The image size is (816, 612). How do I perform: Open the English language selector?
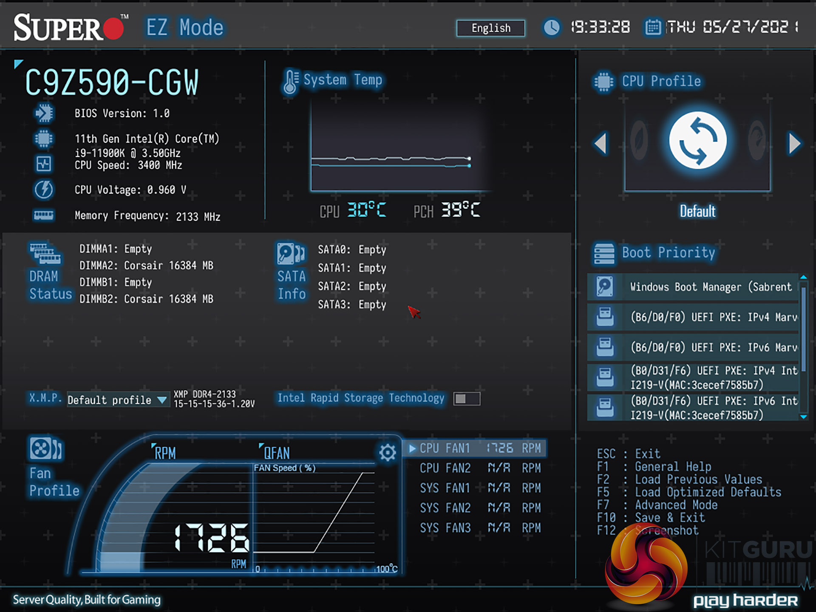coord(490,28)
